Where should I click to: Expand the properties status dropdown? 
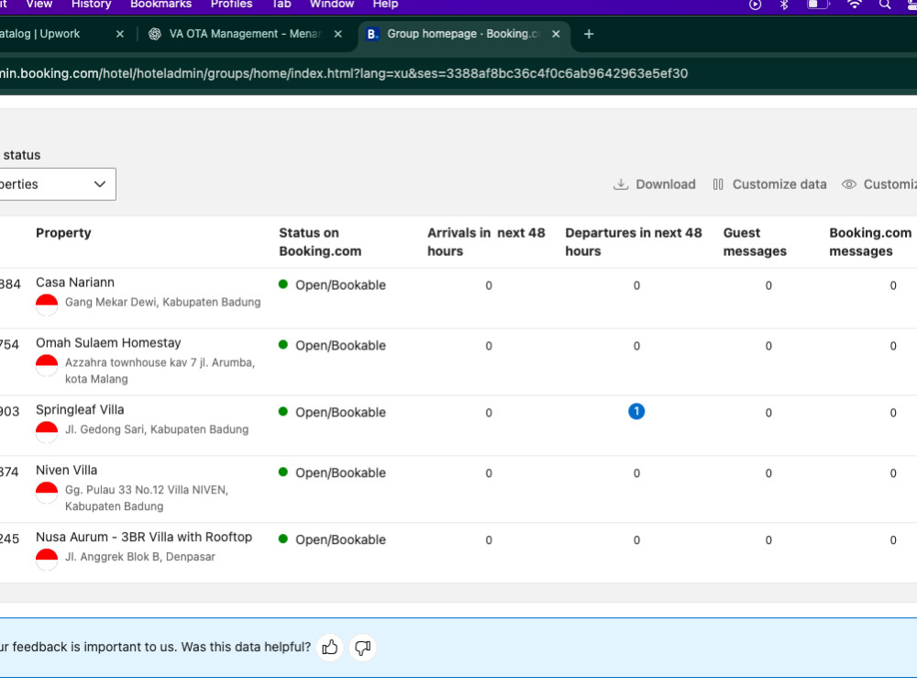[58, 184]
